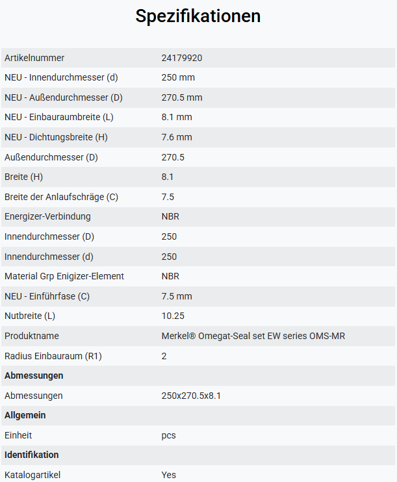Image resolution: width=397 pixels, height=482 pixels.
Task: Click the Breite (H) value 8.1
Action: [167, 177]
